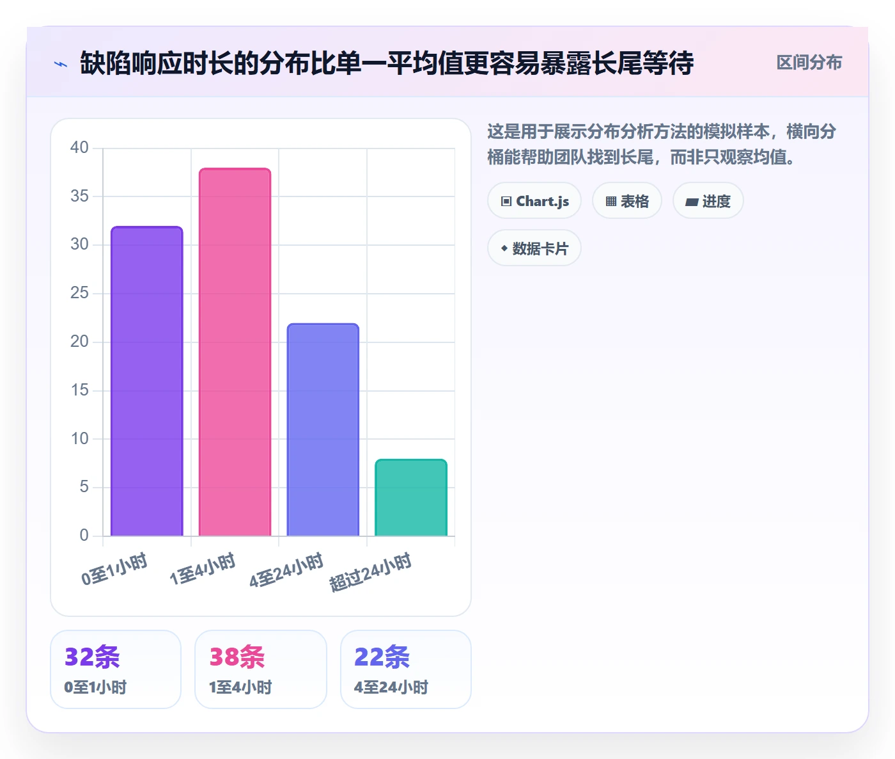Open the 22条 data card
895x759 pixels.
point(406,669)
